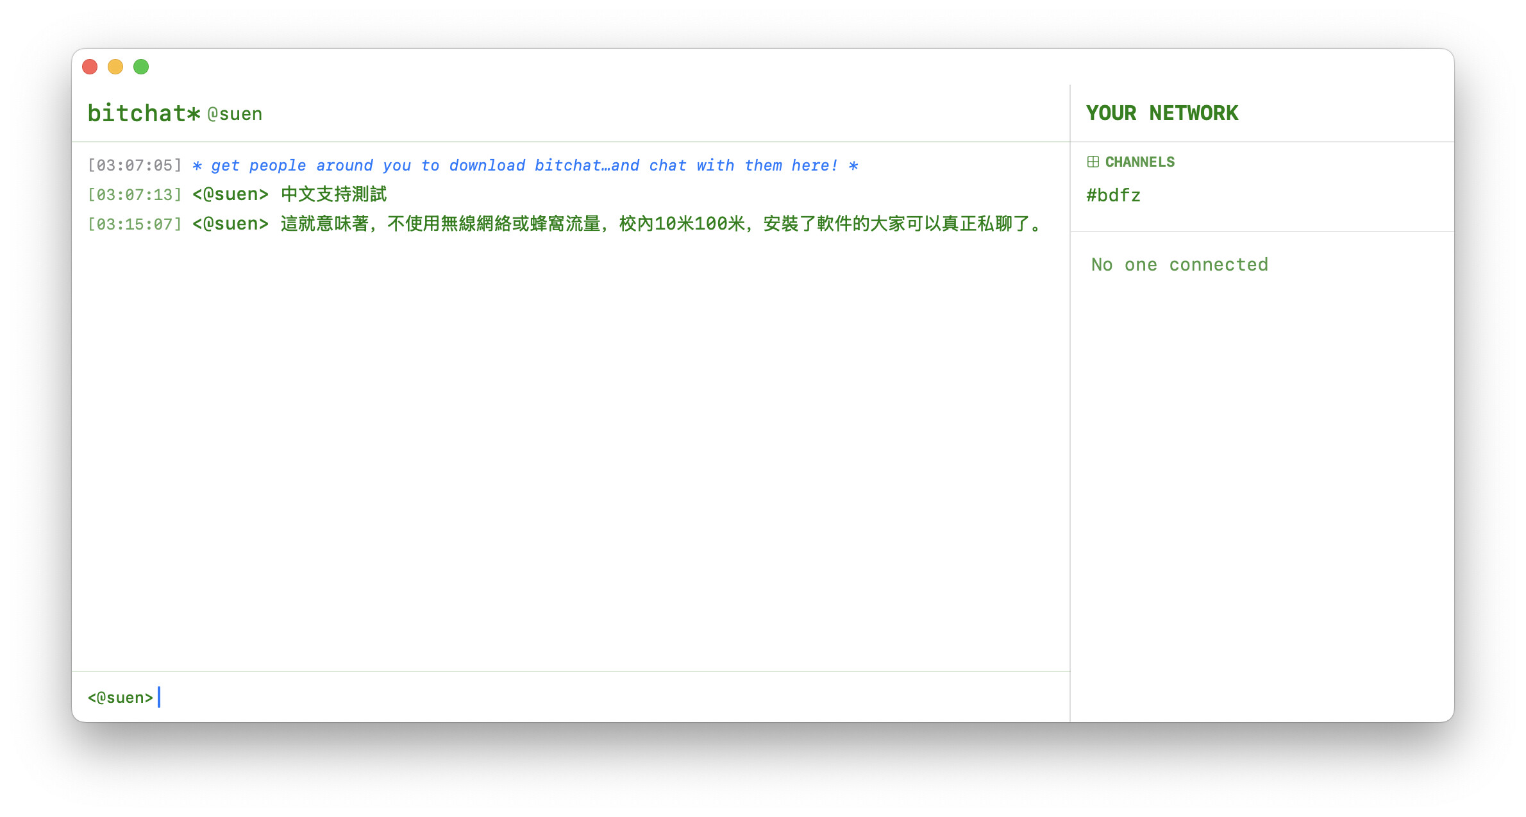Click the @suen nickname in header

[x=235, y=114]
